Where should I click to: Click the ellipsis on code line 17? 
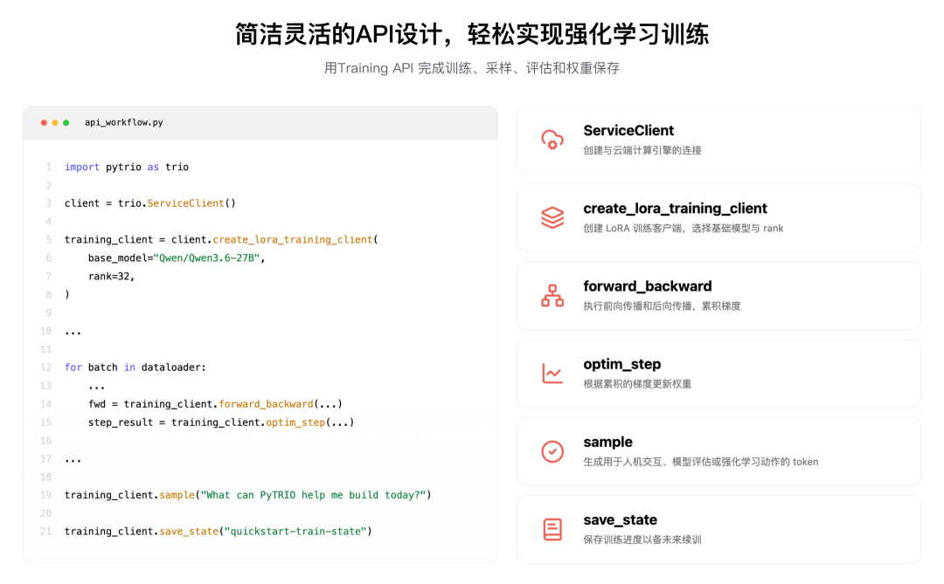73,461
